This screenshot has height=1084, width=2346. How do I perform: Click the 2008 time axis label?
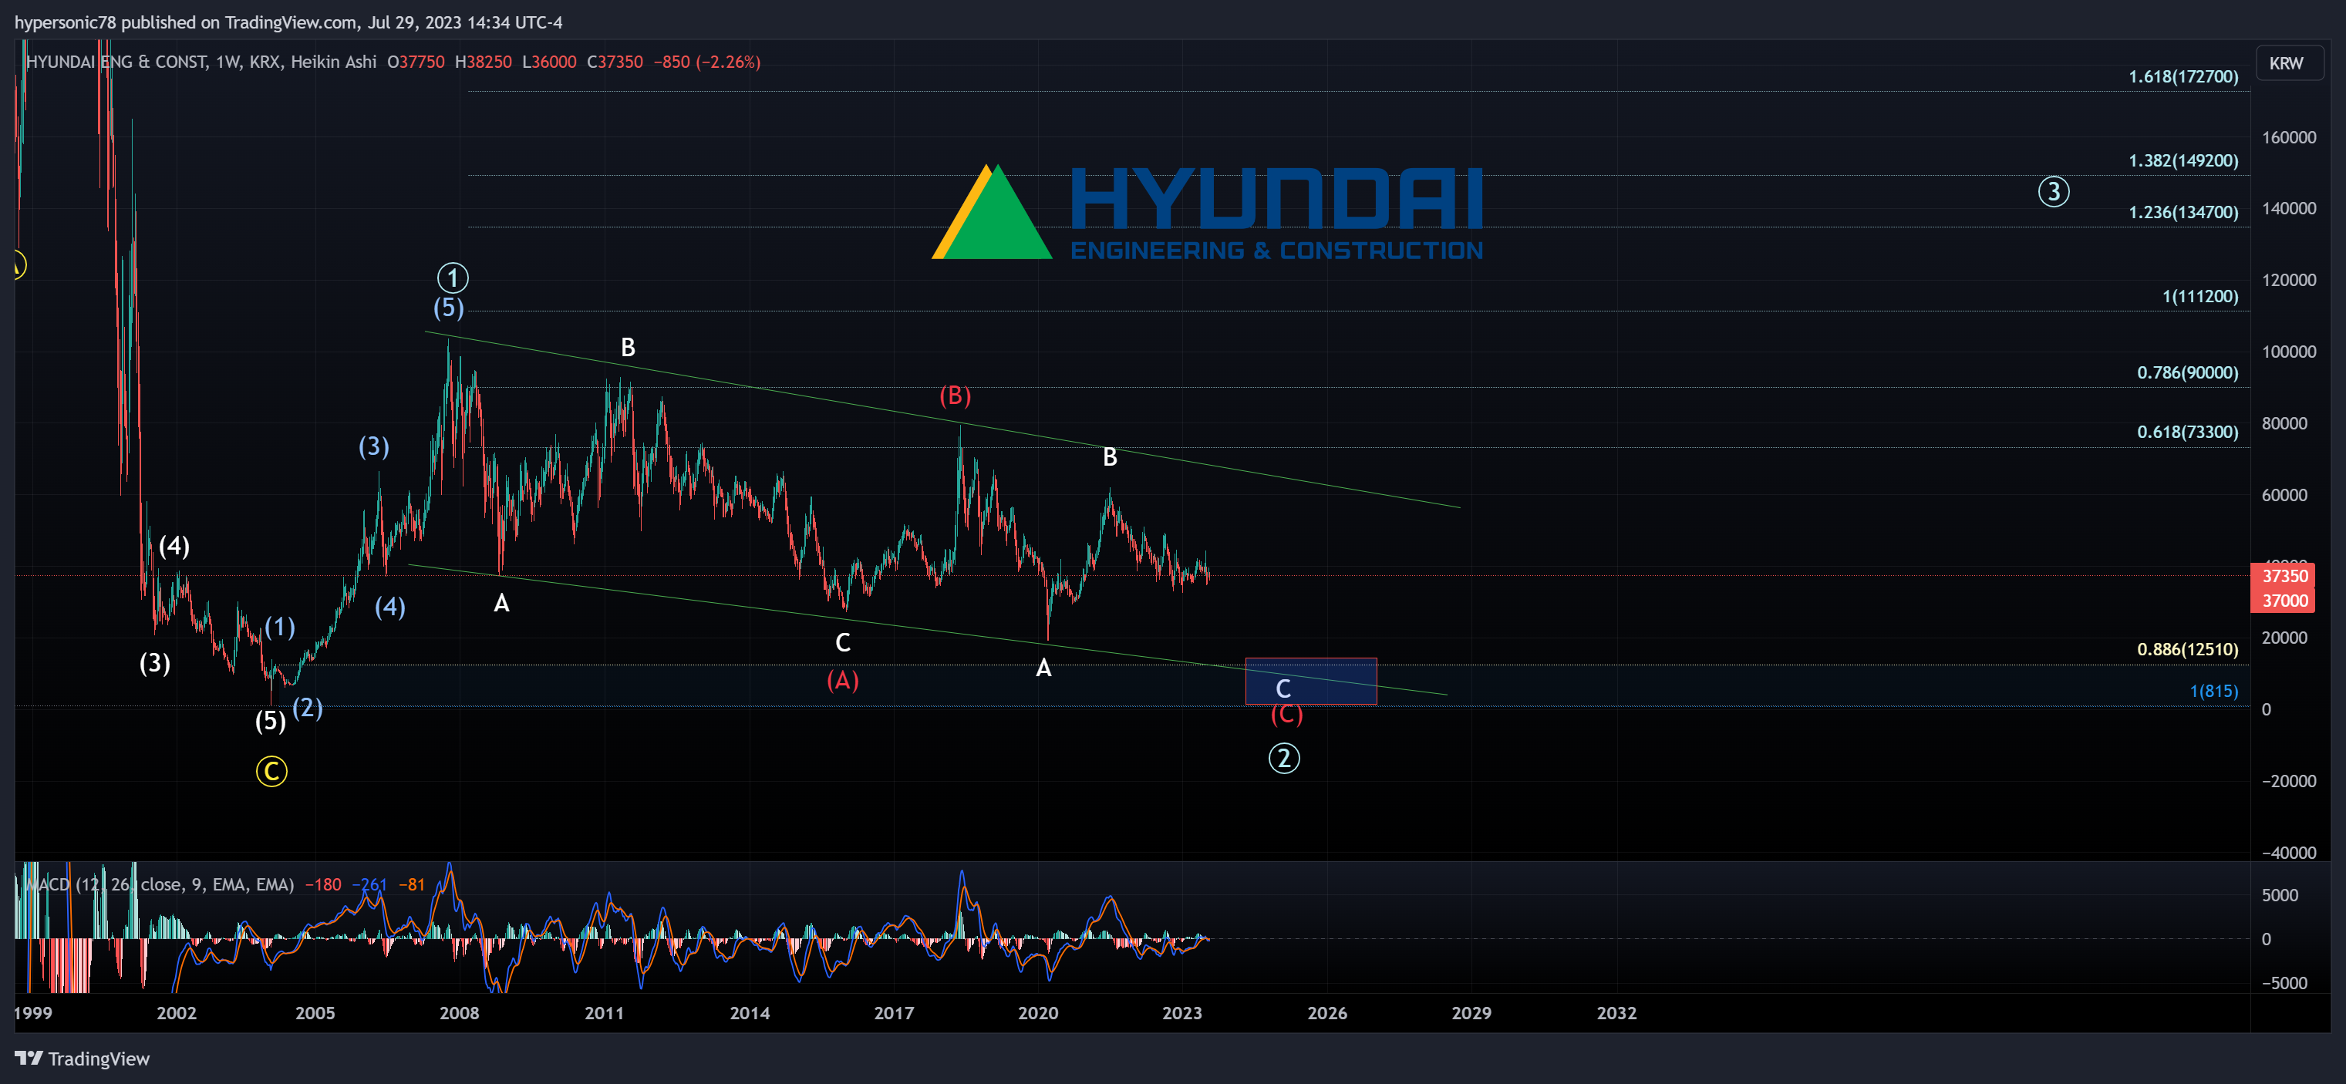[x=459, y=1013]
